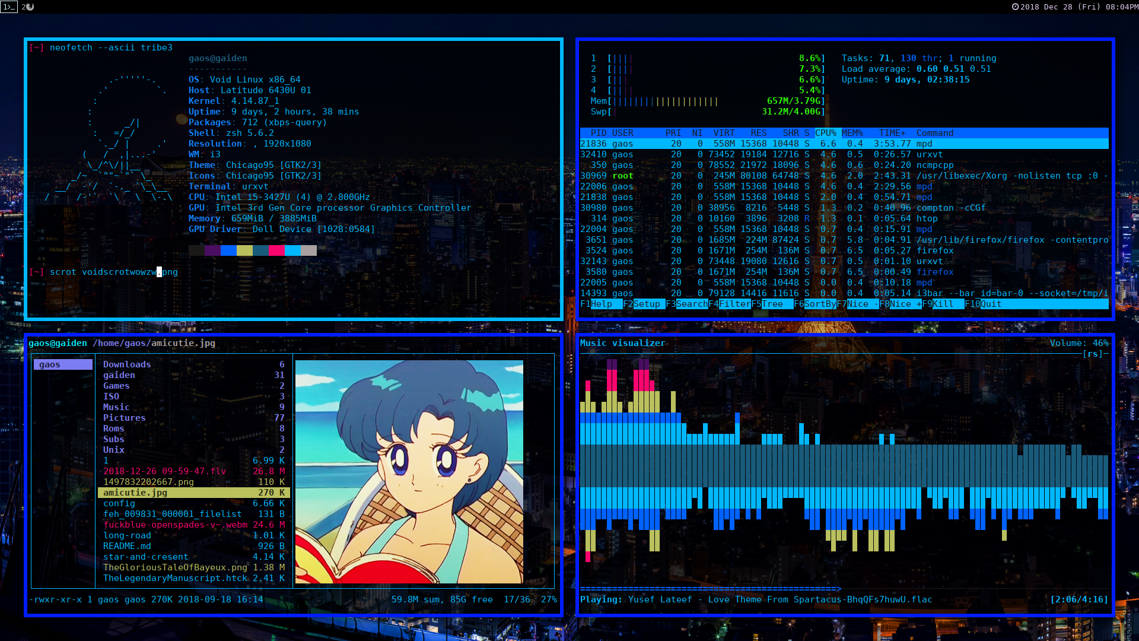Select config file in ranger

point(193,503)
